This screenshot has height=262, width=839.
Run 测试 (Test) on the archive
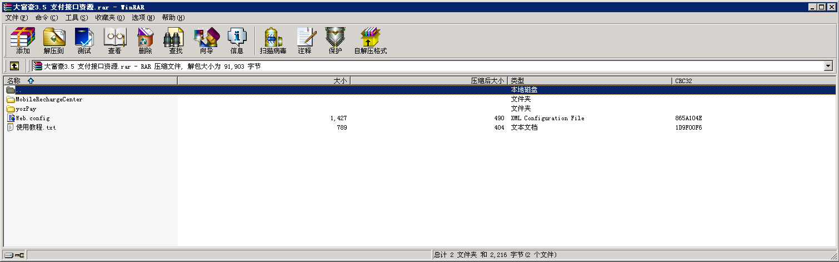click(84, 40)
